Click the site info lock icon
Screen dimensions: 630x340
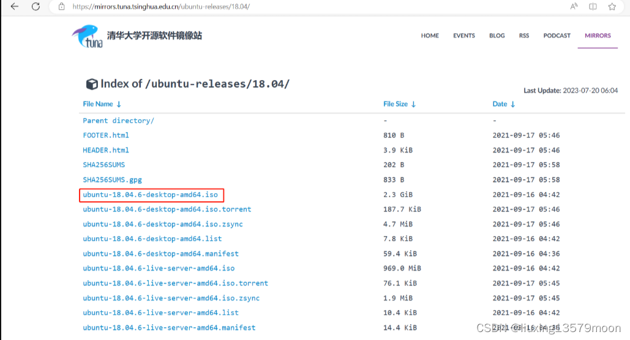[x=61, y=7]
